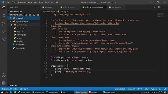Switch to the views.py tab
Viewport: 168px width, 94px height.
coord(49,7)
